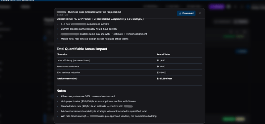Click the "$367,650/year" total value

pyautogui.click(x=164, y=78)
